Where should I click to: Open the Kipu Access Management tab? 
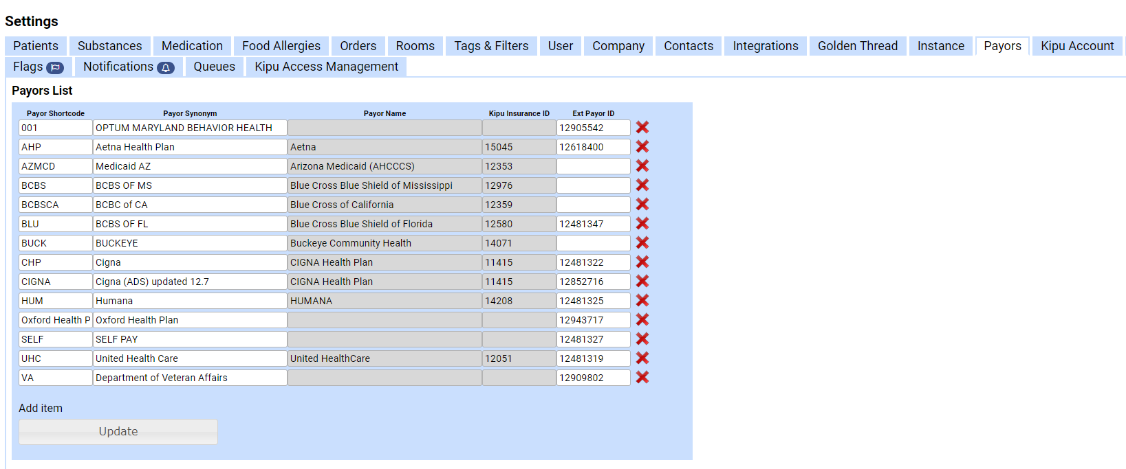point(326,67)
